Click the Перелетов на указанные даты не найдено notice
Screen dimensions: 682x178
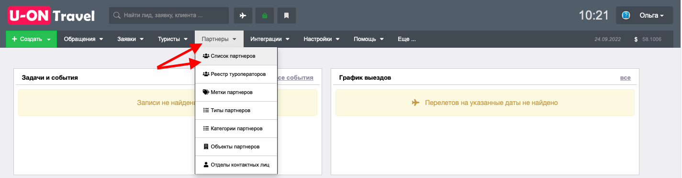point(485,103)
